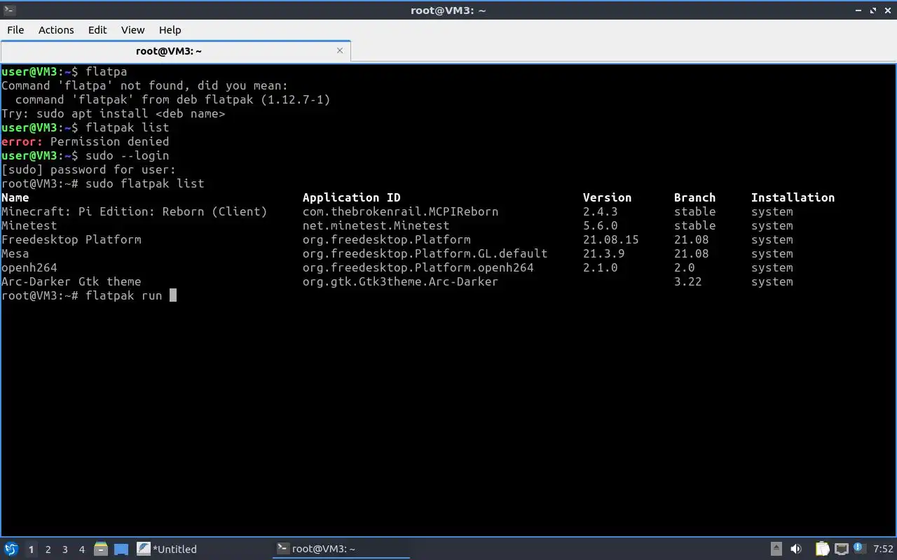The width and height of the screenshot is (897, 560).
Task: Click 'Arc-Darker Gtk theme' name
Action: coord(71,281)
